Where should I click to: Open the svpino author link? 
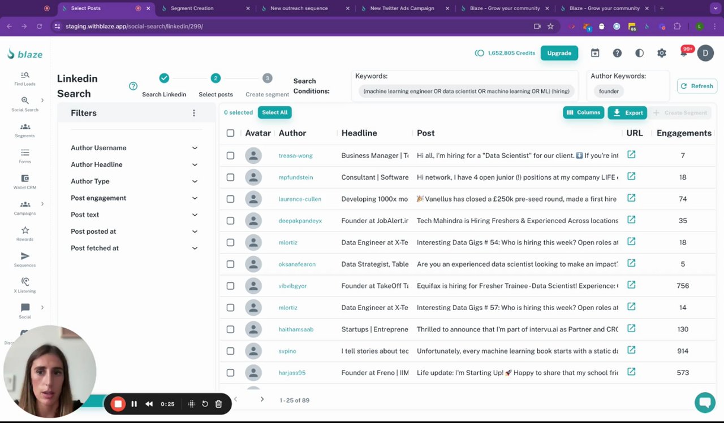tap(287, 351)
